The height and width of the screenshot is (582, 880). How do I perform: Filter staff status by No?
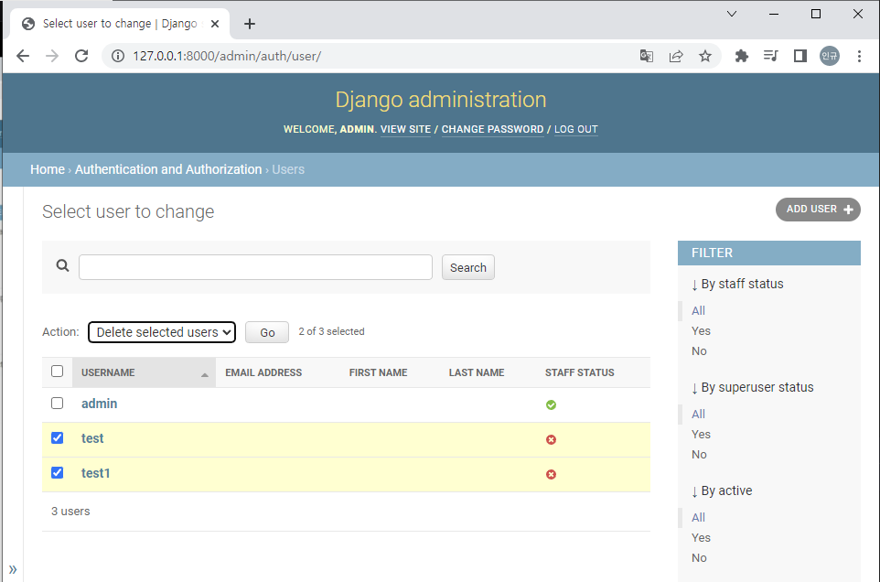tap(699, 351)
